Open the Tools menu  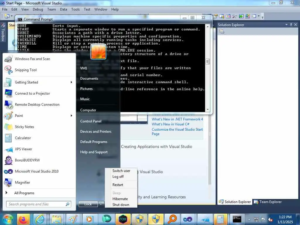tap(75, 9)
